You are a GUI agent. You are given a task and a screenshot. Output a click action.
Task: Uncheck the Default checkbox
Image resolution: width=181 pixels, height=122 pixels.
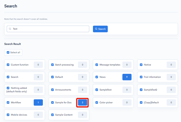coord(52,77)
